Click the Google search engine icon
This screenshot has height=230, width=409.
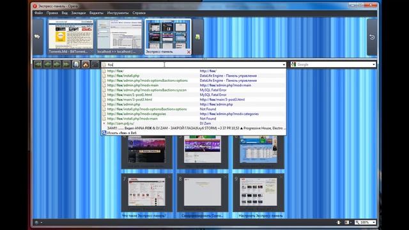pyautogui.click(x=293, y=65)
